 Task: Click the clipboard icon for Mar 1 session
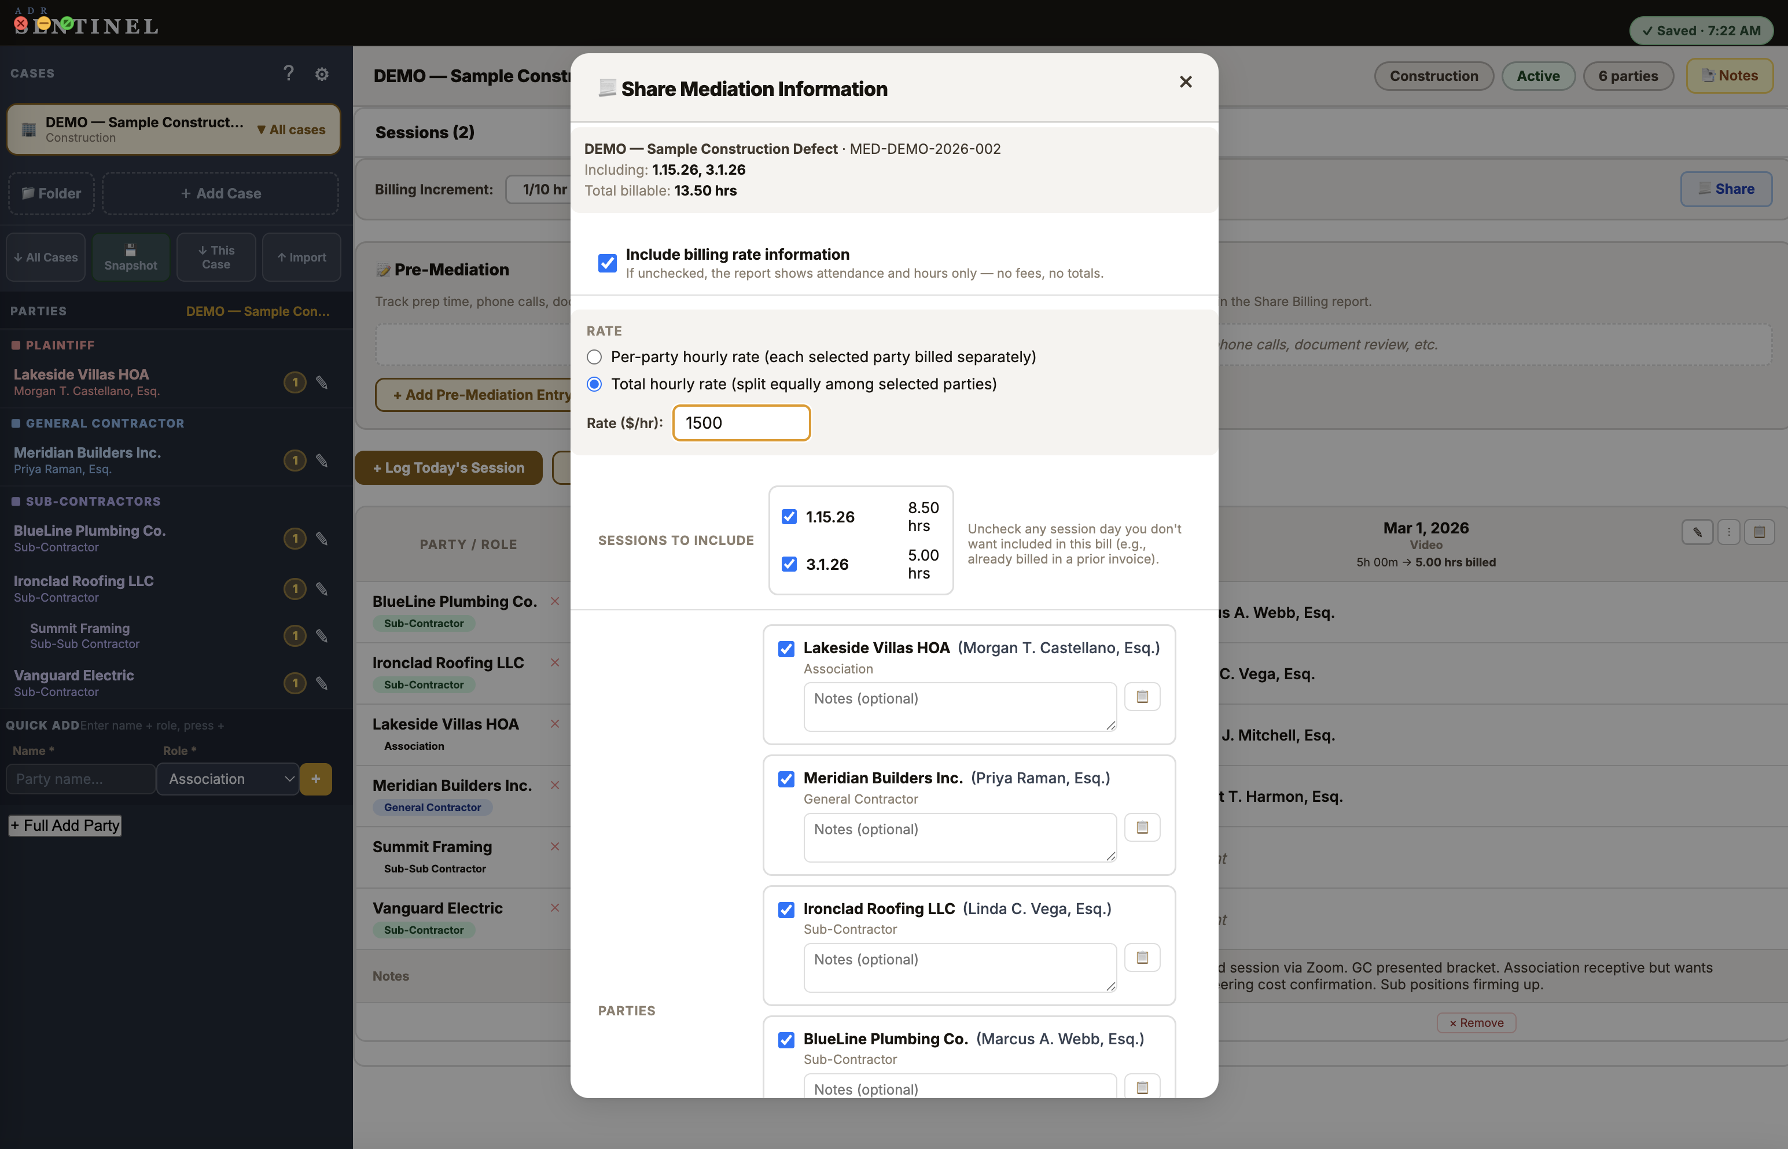click(x=1759, y=533)
